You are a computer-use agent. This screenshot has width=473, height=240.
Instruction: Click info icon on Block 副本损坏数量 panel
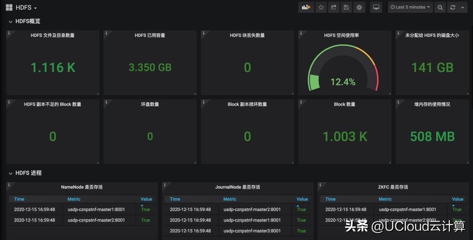pyautogui.click(x=204, y=102)
